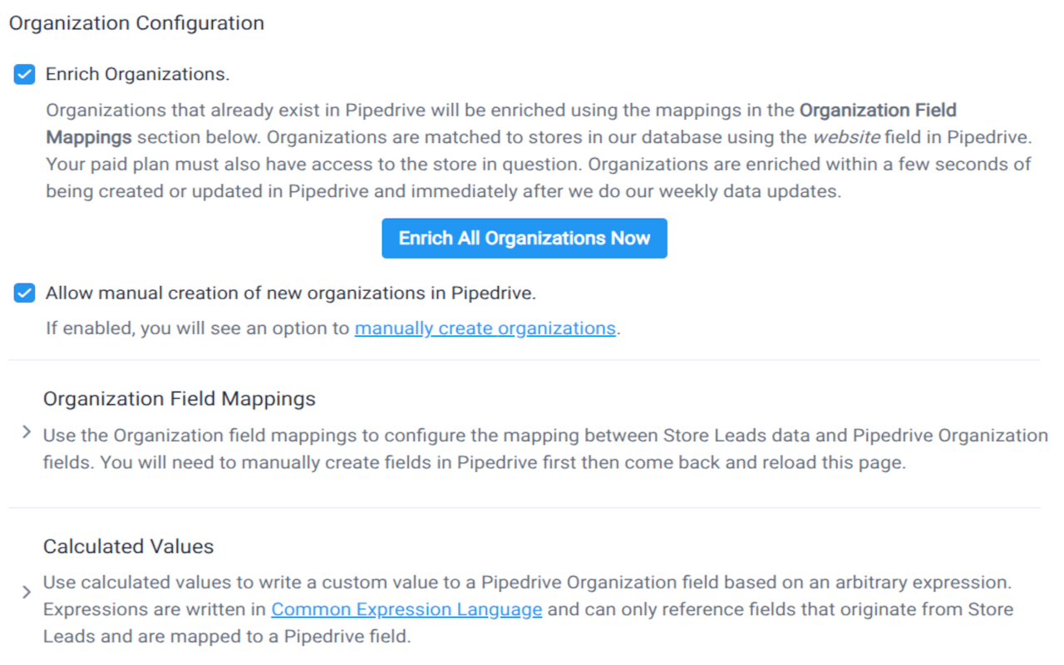The image size is (1064, 665).
Task: Follow the Common Expression Language link
Action: click(x=406, y=609)
